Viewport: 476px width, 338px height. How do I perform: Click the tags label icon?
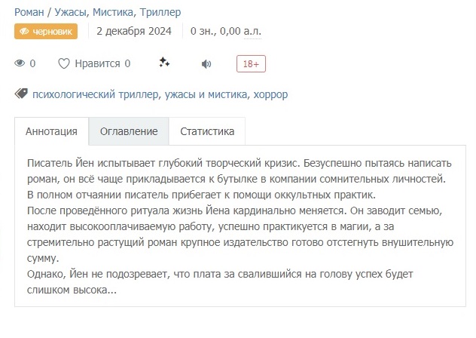click(x=21, y=94)
